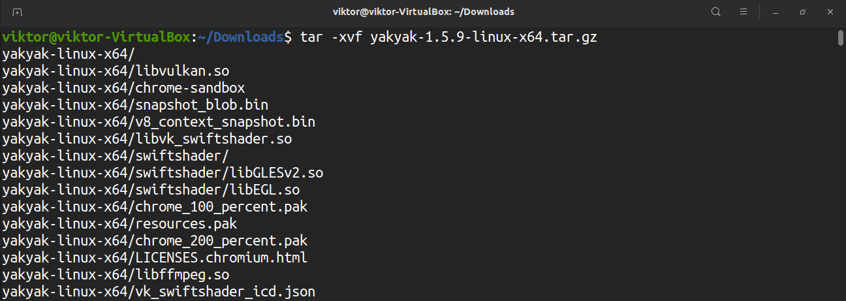Click the swiftshader/libGLESv2.so line
This screenshot has height=301, width=846.
click(x=163, y=172)
